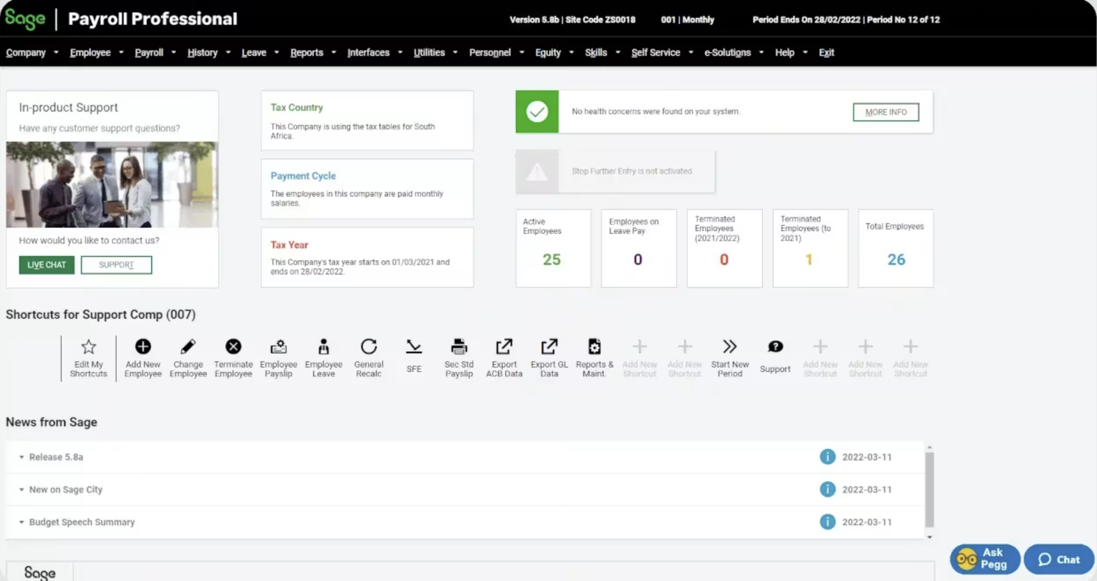Launch the Terminate Employee shortcut
Viewport: 1097px width, 581px height.
(233, 358)
